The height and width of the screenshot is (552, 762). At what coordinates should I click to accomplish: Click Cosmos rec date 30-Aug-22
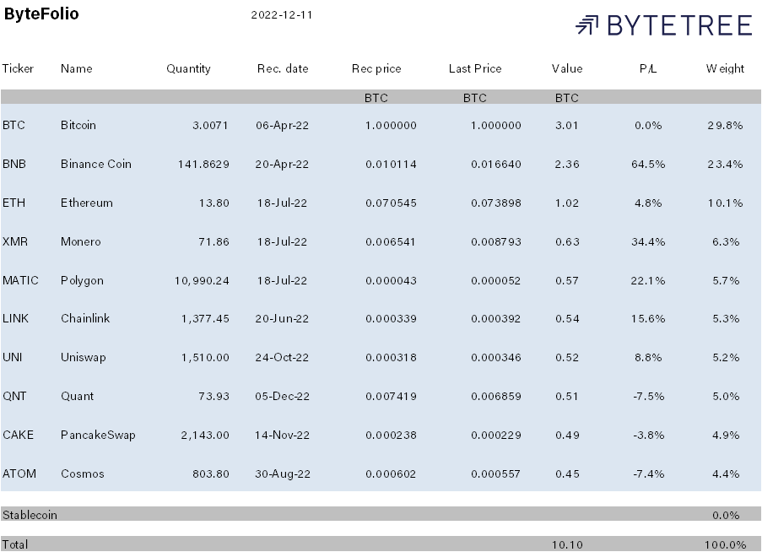click(x=283, y=474)
